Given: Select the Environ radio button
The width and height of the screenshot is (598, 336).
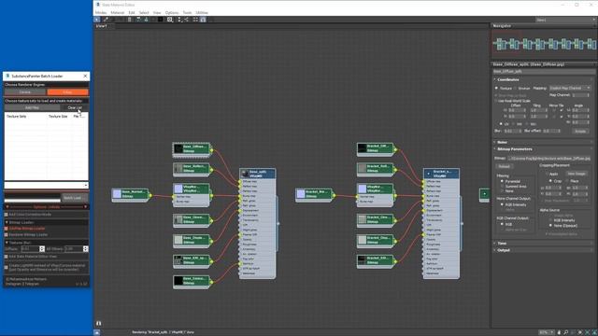Looking at the screenshot, I should tap(515, 88).
